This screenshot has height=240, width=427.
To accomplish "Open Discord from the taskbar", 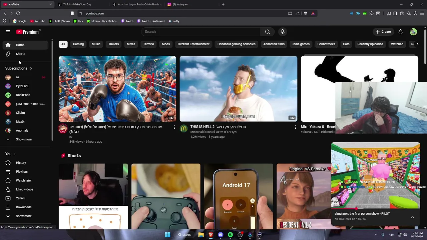I will click(221, 235).
